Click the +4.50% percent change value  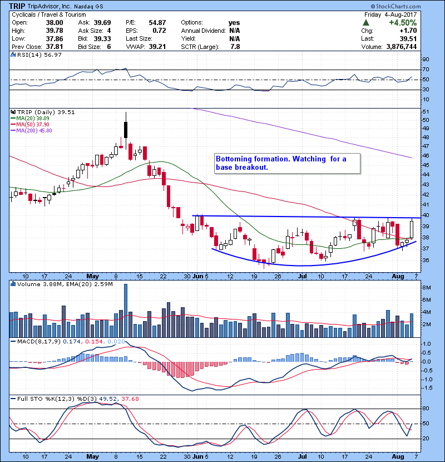pos(403,23)
